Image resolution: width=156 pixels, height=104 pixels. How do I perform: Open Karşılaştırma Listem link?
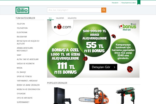pyautogui.click(x=128, y=3)
